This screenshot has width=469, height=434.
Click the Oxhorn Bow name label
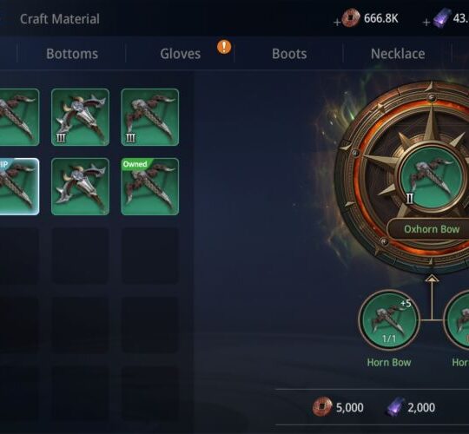pos(432,229)
